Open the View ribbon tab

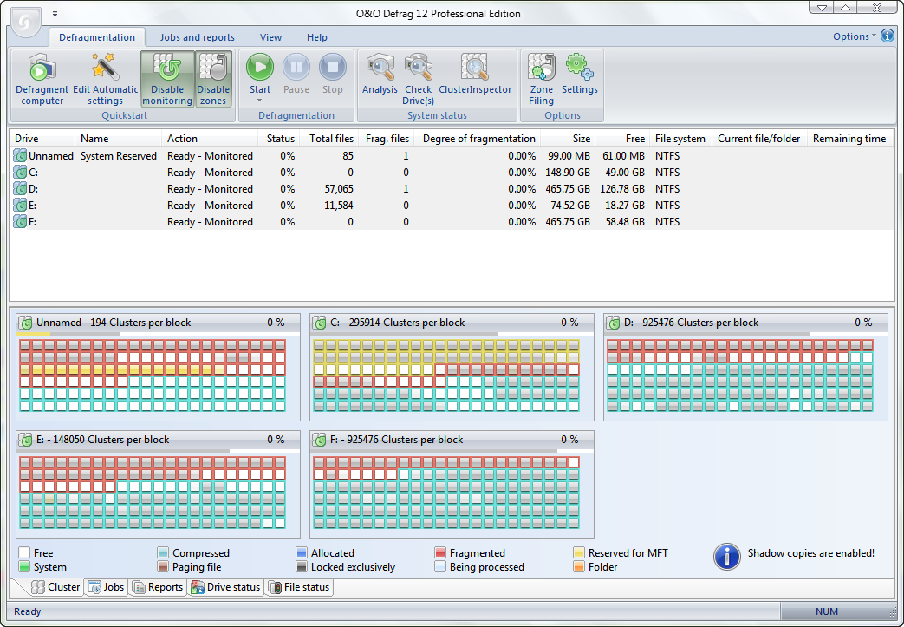point(270,37)
